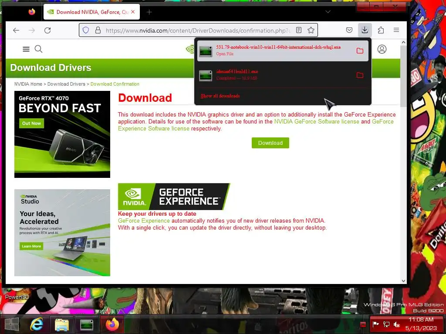Screen dimensions: 446x334
Task: Switch to Firefox on the taskbar
Action: tap(112, 324)
